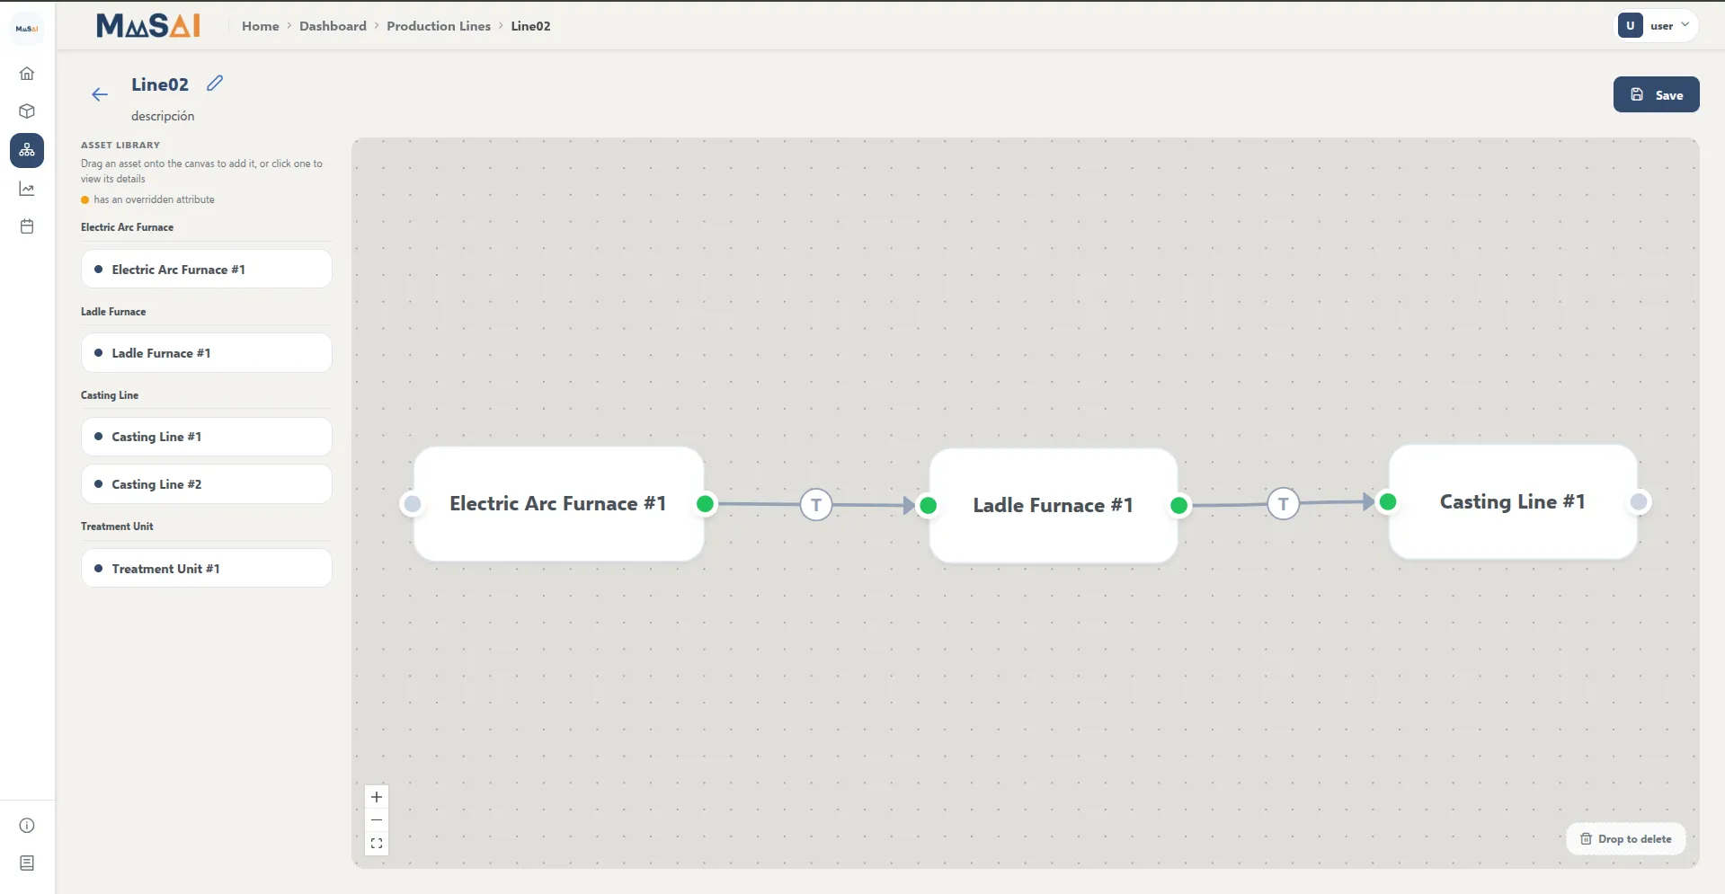The height and width of the screenshot is (894, 1725).
Task: Click the Ladle Furnace category heading
Action: 113,312
